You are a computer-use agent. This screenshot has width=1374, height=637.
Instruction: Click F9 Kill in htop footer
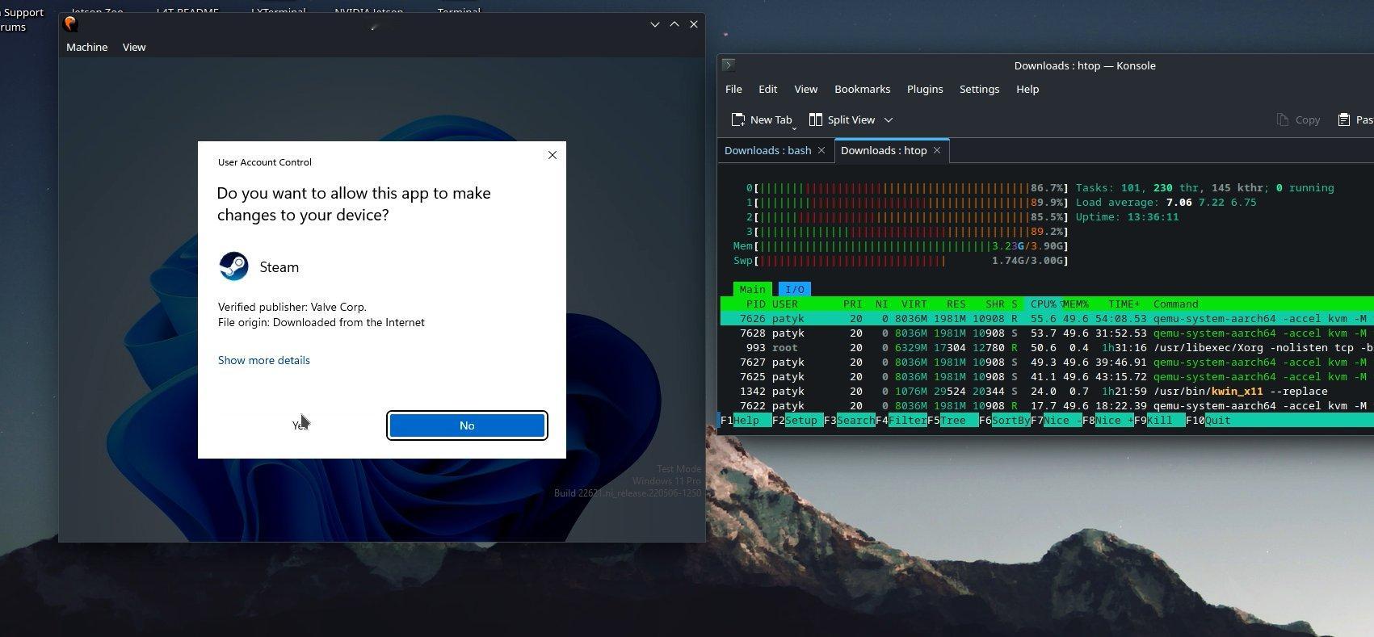(1159, 420)
